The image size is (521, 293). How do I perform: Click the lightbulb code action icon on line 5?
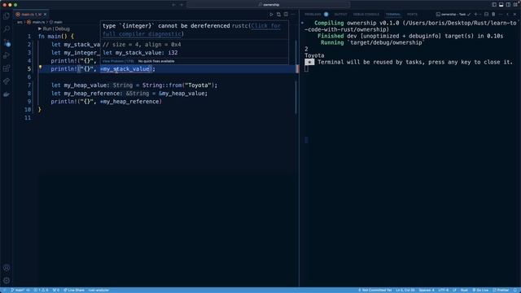[41, 68]
